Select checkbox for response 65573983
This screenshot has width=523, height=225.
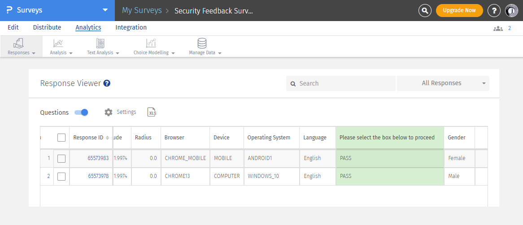point(61,158)
